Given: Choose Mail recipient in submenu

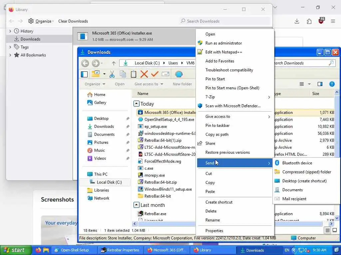Looking at the screenshot, I should coord(306,199).
